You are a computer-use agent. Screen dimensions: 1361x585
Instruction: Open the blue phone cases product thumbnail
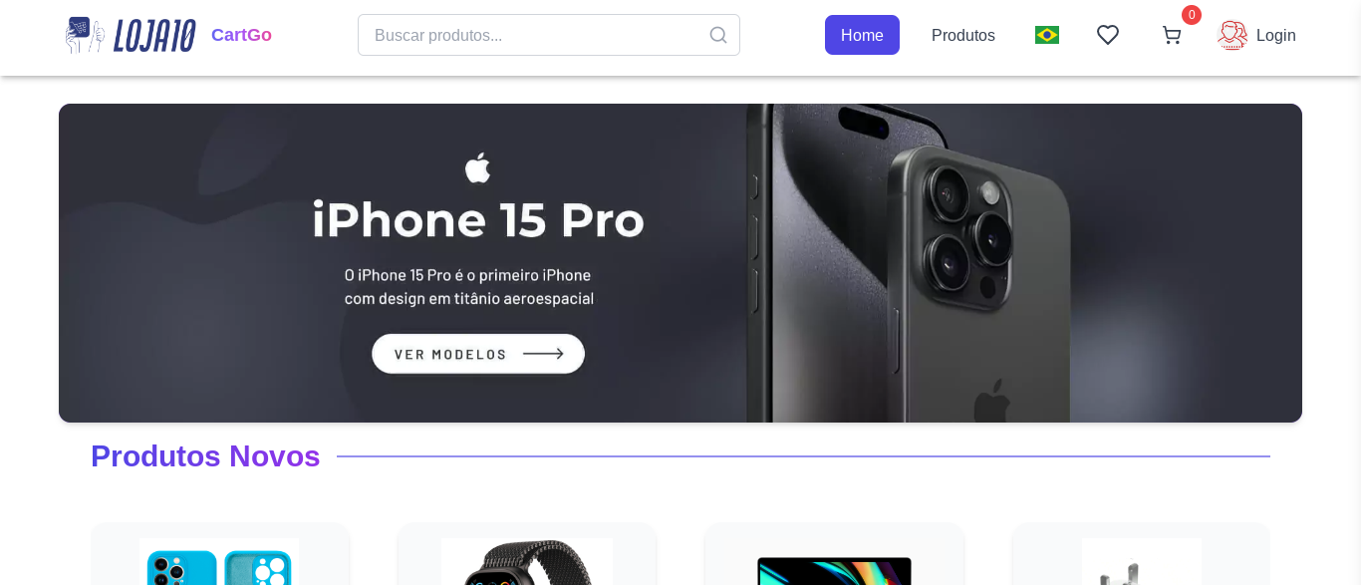219,564
